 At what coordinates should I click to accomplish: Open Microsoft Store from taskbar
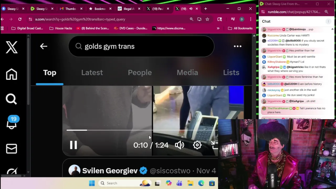click(x=212, y=183)
